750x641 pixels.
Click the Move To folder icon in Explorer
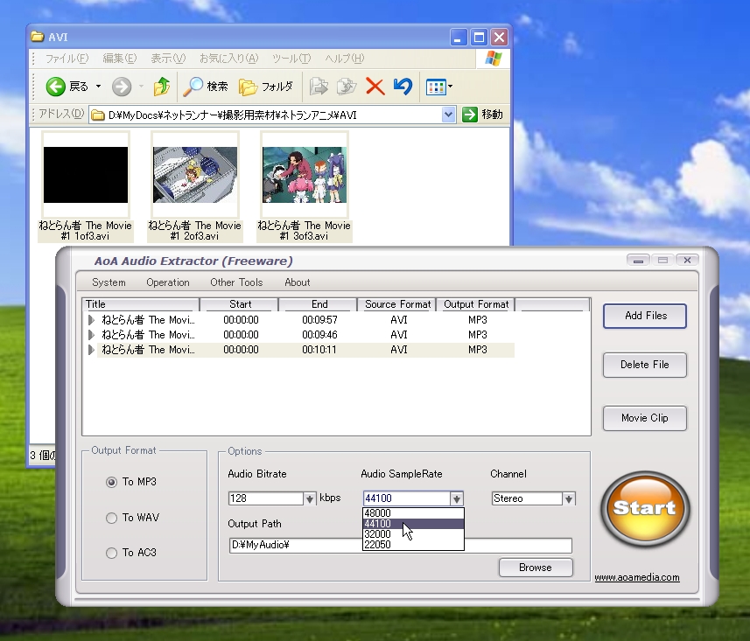tap(319, 87)
